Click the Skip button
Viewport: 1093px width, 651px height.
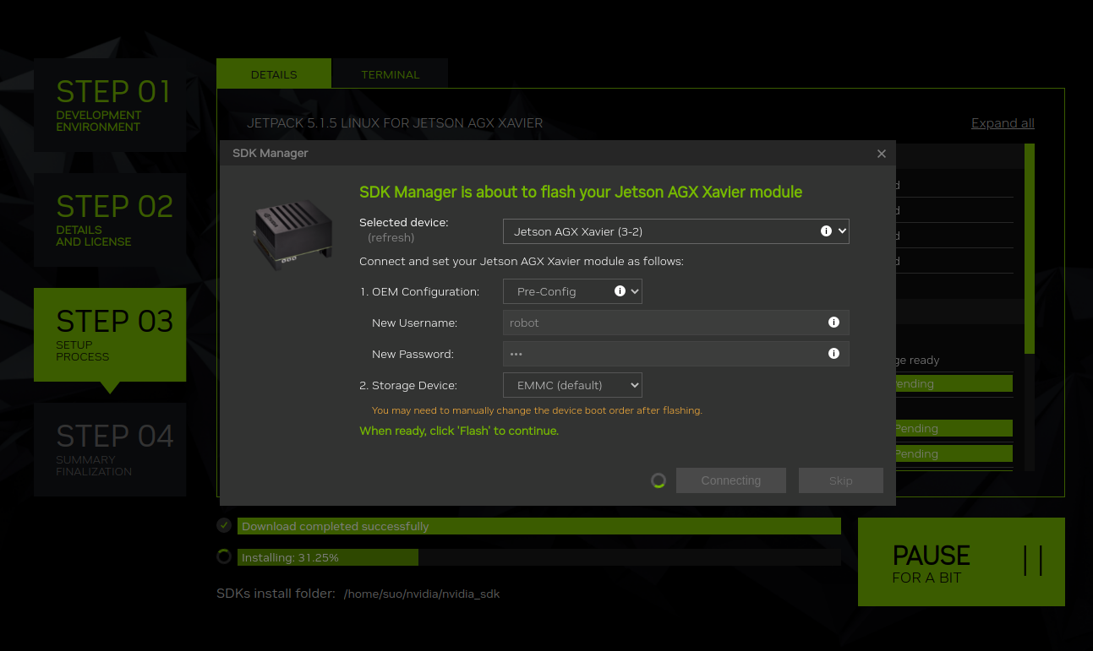point(841,480)
